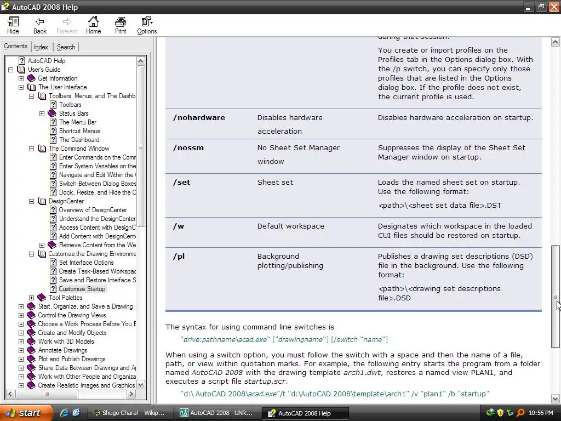Open Save and Restore Interface Settings topic
This screenshot has width=561, height=421.
point(98,280)
